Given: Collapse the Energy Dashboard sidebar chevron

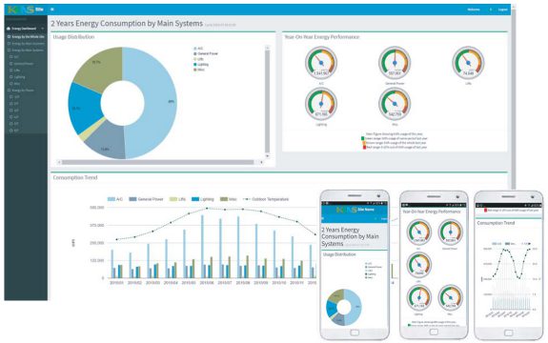Looking at the screenshot, I should click(x=43, y=29).
